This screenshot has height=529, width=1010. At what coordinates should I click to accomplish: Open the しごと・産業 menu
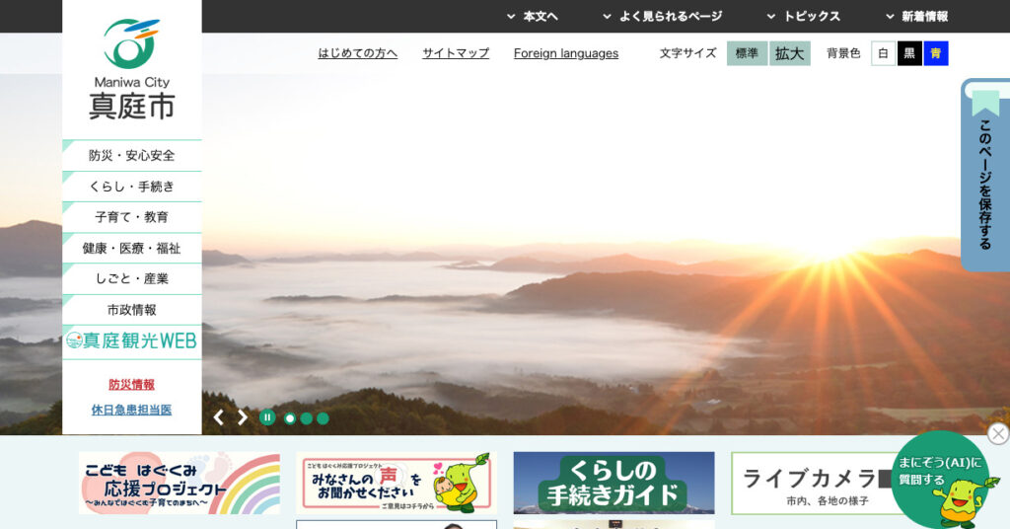(132, 279)
